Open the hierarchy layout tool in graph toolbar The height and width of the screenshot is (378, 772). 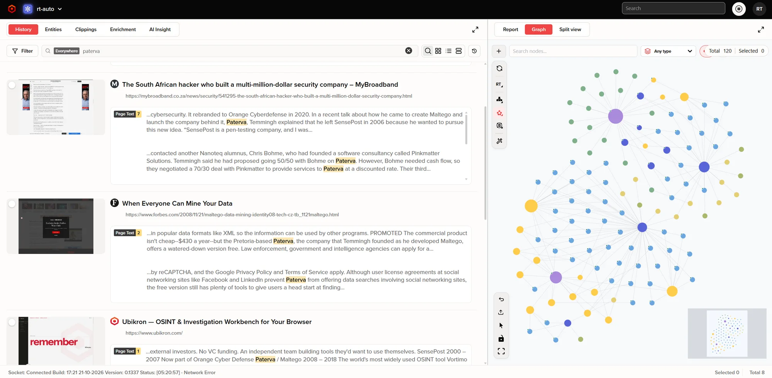pos(499,99)
